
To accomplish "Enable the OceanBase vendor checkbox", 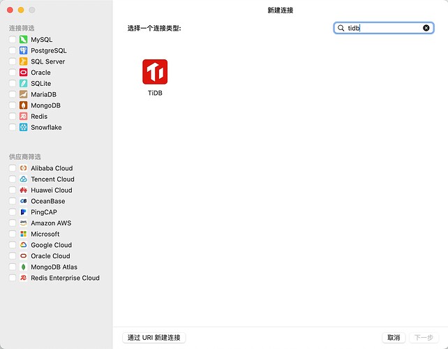I will click(13, 201).
